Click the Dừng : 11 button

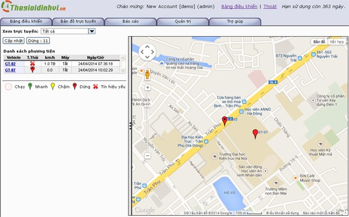tap(38, 41)
